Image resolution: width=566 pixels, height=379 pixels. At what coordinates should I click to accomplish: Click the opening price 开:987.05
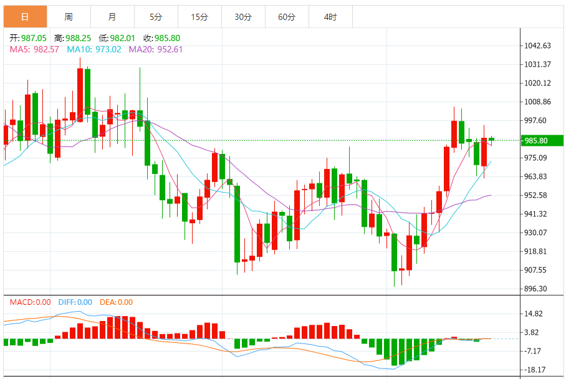28,38
